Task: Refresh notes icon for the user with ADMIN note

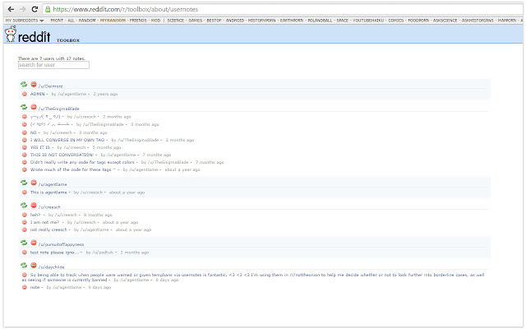Action: click(x=24, y=85)
